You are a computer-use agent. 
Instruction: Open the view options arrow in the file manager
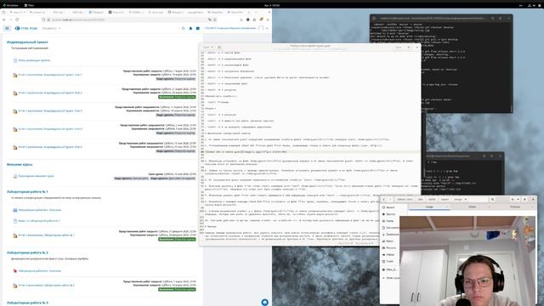(x=518, y=200)
